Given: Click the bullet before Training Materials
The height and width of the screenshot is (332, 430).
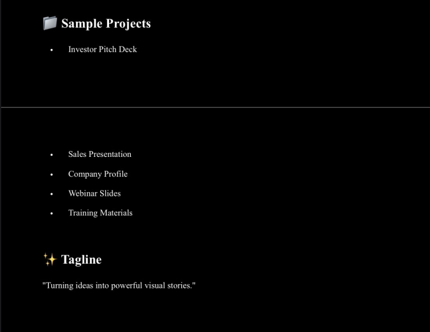Looking at the screenshot, I should click(52, 213).
